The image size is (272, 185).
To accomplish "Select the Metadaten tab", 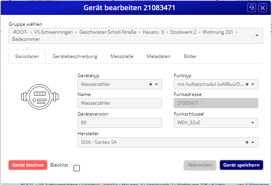I will click(x=159, y=56).
